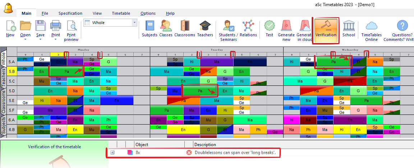Screen dimensions: 414x168
Task: Open Print preview
Action: coord(71,26)
